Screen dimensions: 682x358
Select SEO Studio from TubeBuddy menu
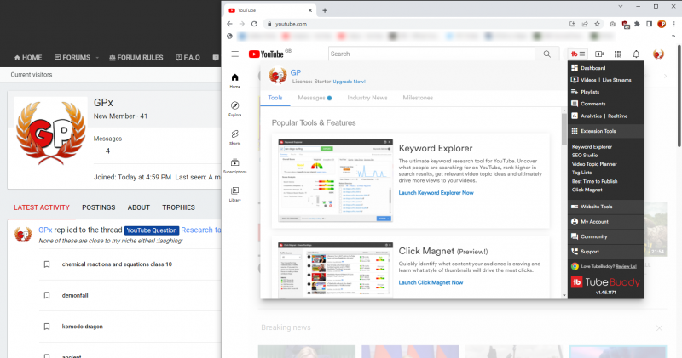coord(588,154)
